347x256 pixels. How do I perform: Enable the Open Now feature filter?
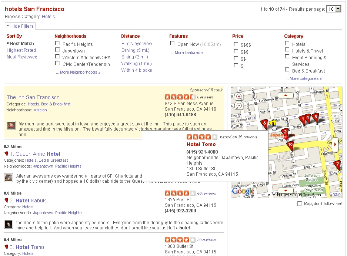(x=172, y=43)
